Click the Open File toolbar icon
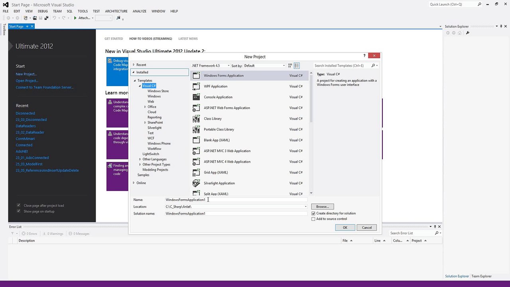 (35, 18)
